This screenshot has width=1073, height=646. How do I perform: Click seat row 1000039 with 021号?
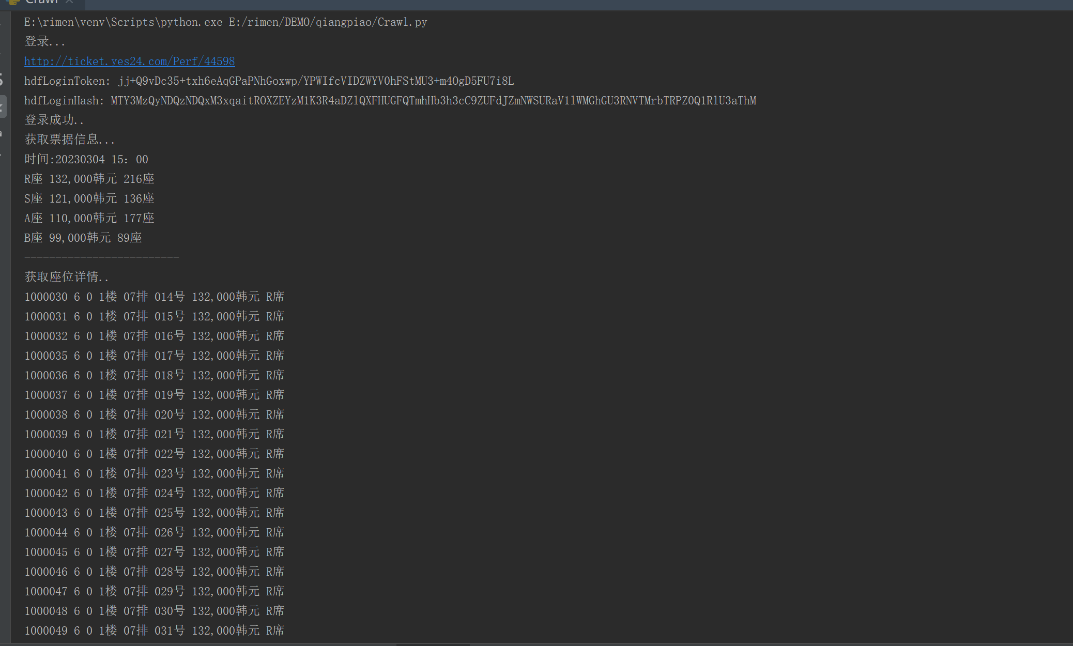point(155,435)
